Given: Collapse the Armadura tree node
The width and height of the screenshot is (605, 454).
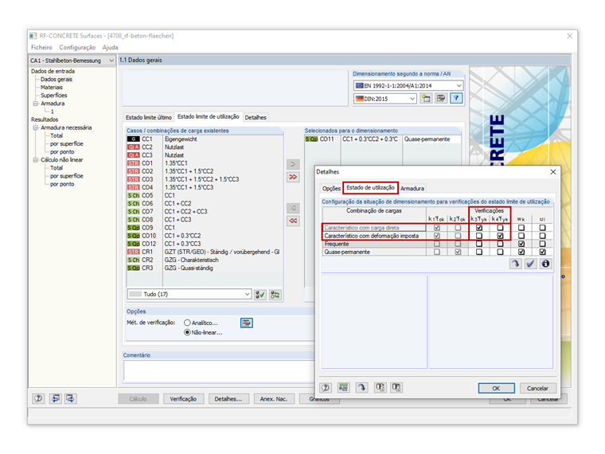Looking at the screenshot, I should tap(36, 104).
